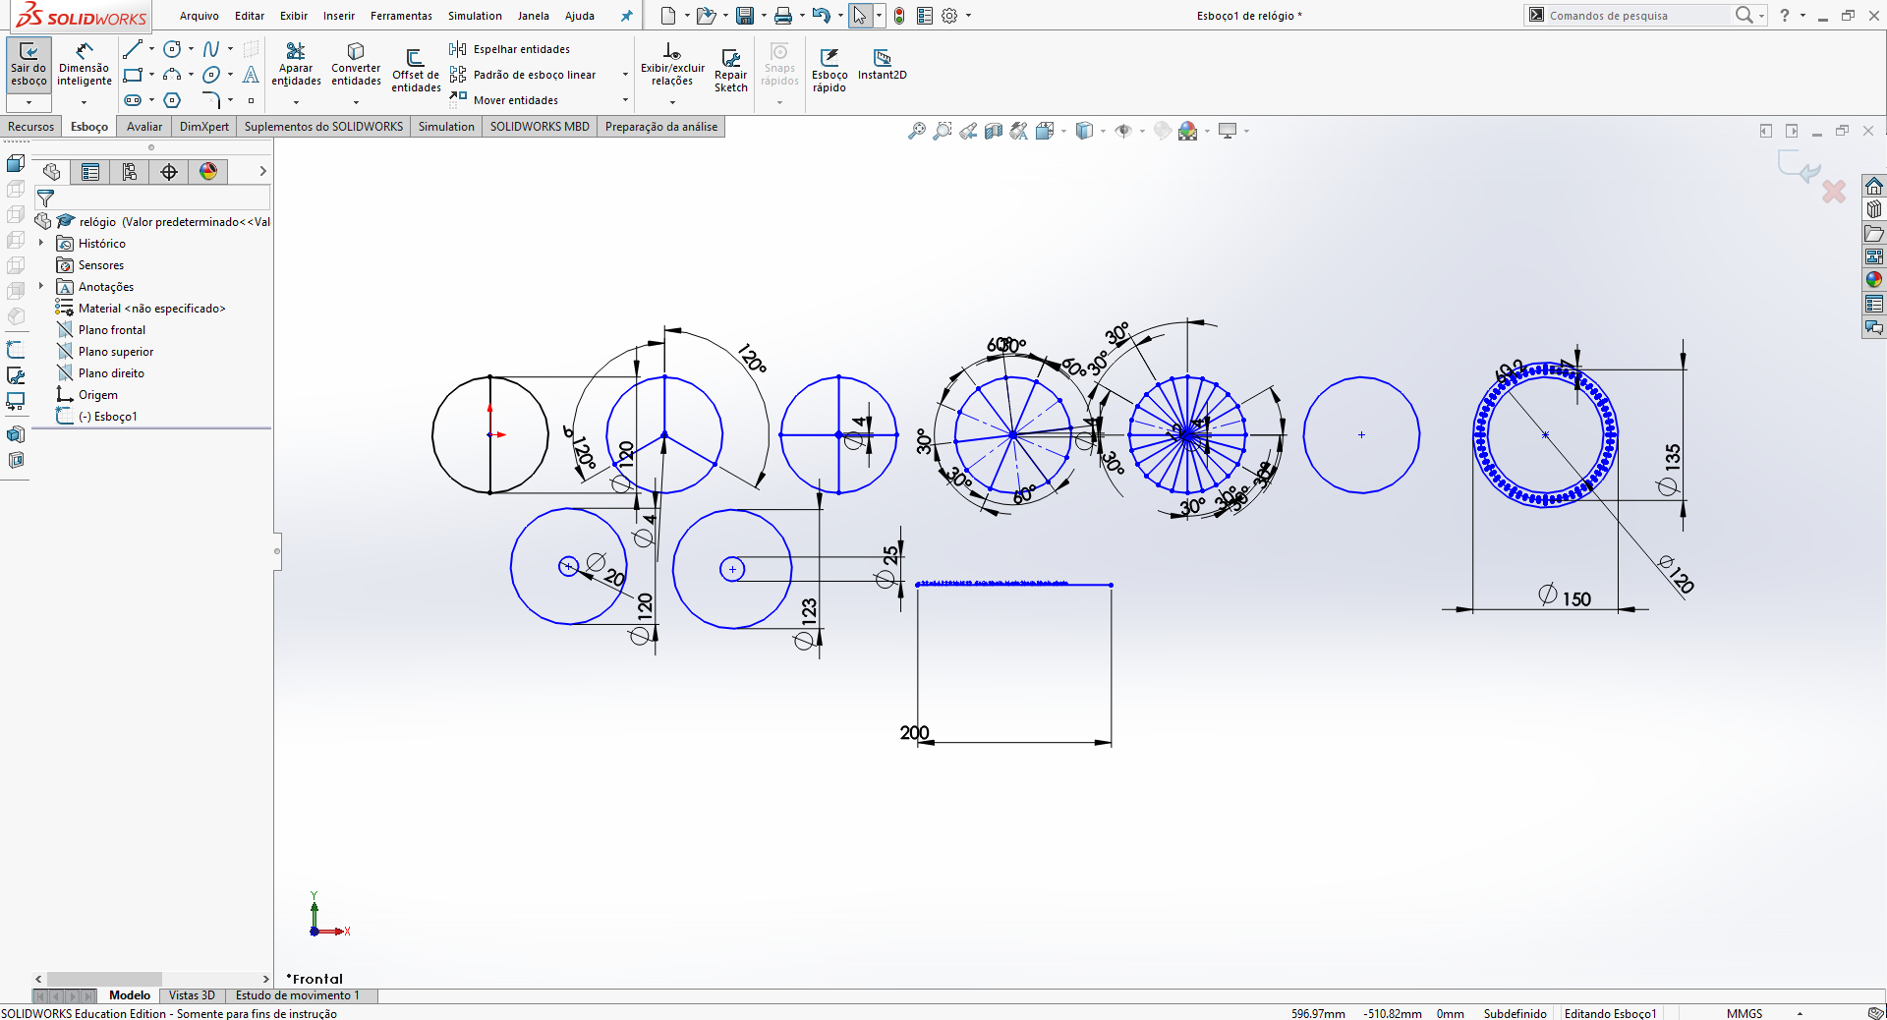Toggle Instant2D mode
This screenshot has width=1887, height=1020.
(x=882, y=64)
